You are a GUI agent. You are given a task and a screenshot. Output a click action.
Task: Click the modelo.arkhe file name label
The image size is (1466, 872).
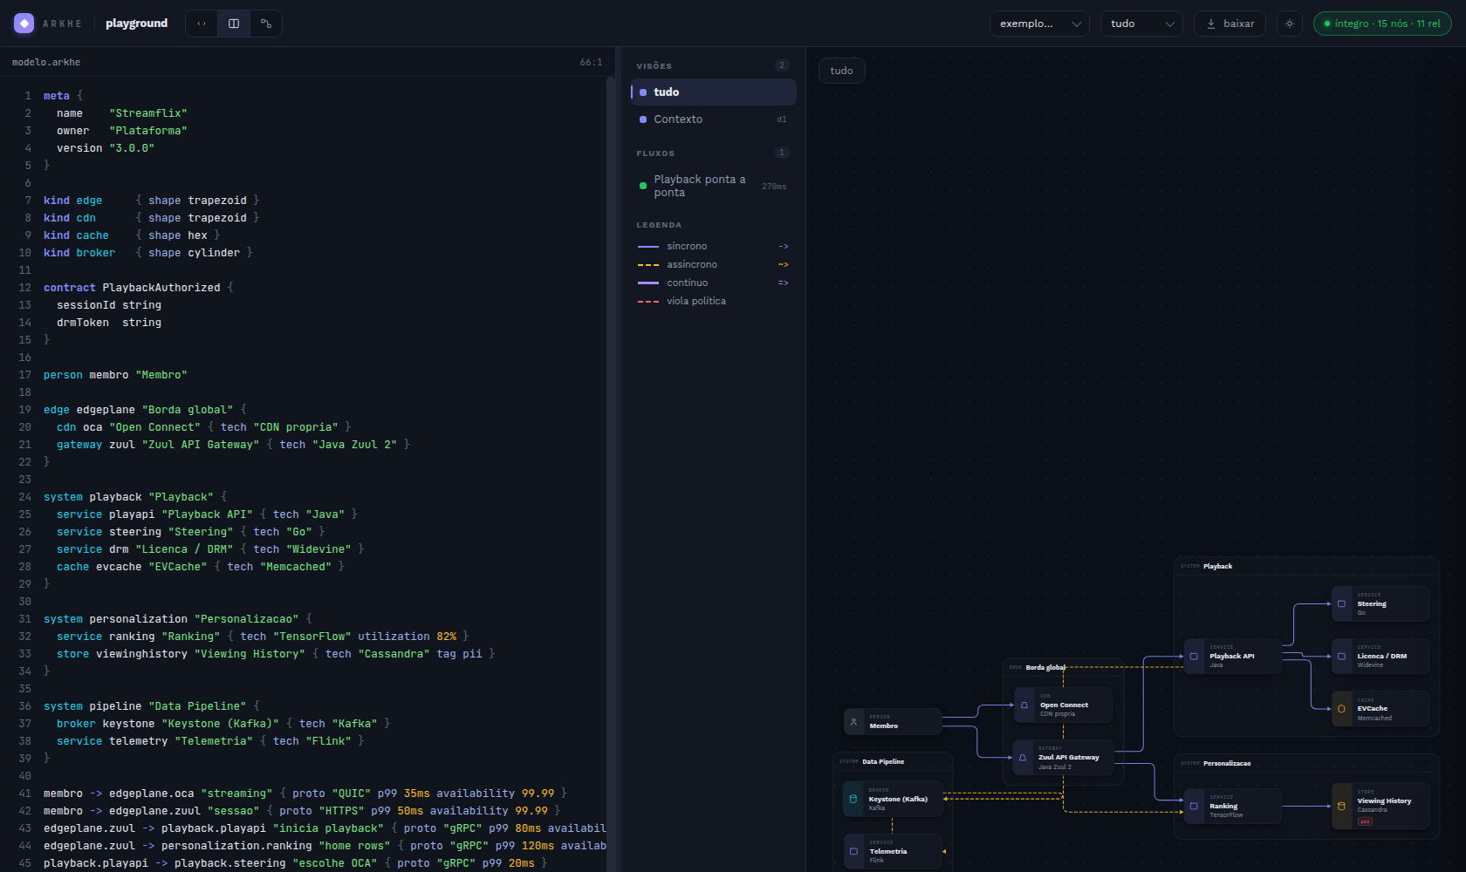pos(46,63)
